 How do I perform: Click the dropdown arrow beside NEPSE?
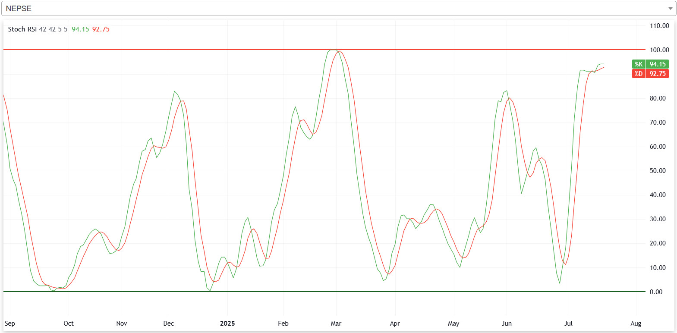click(x=670, y=9)
